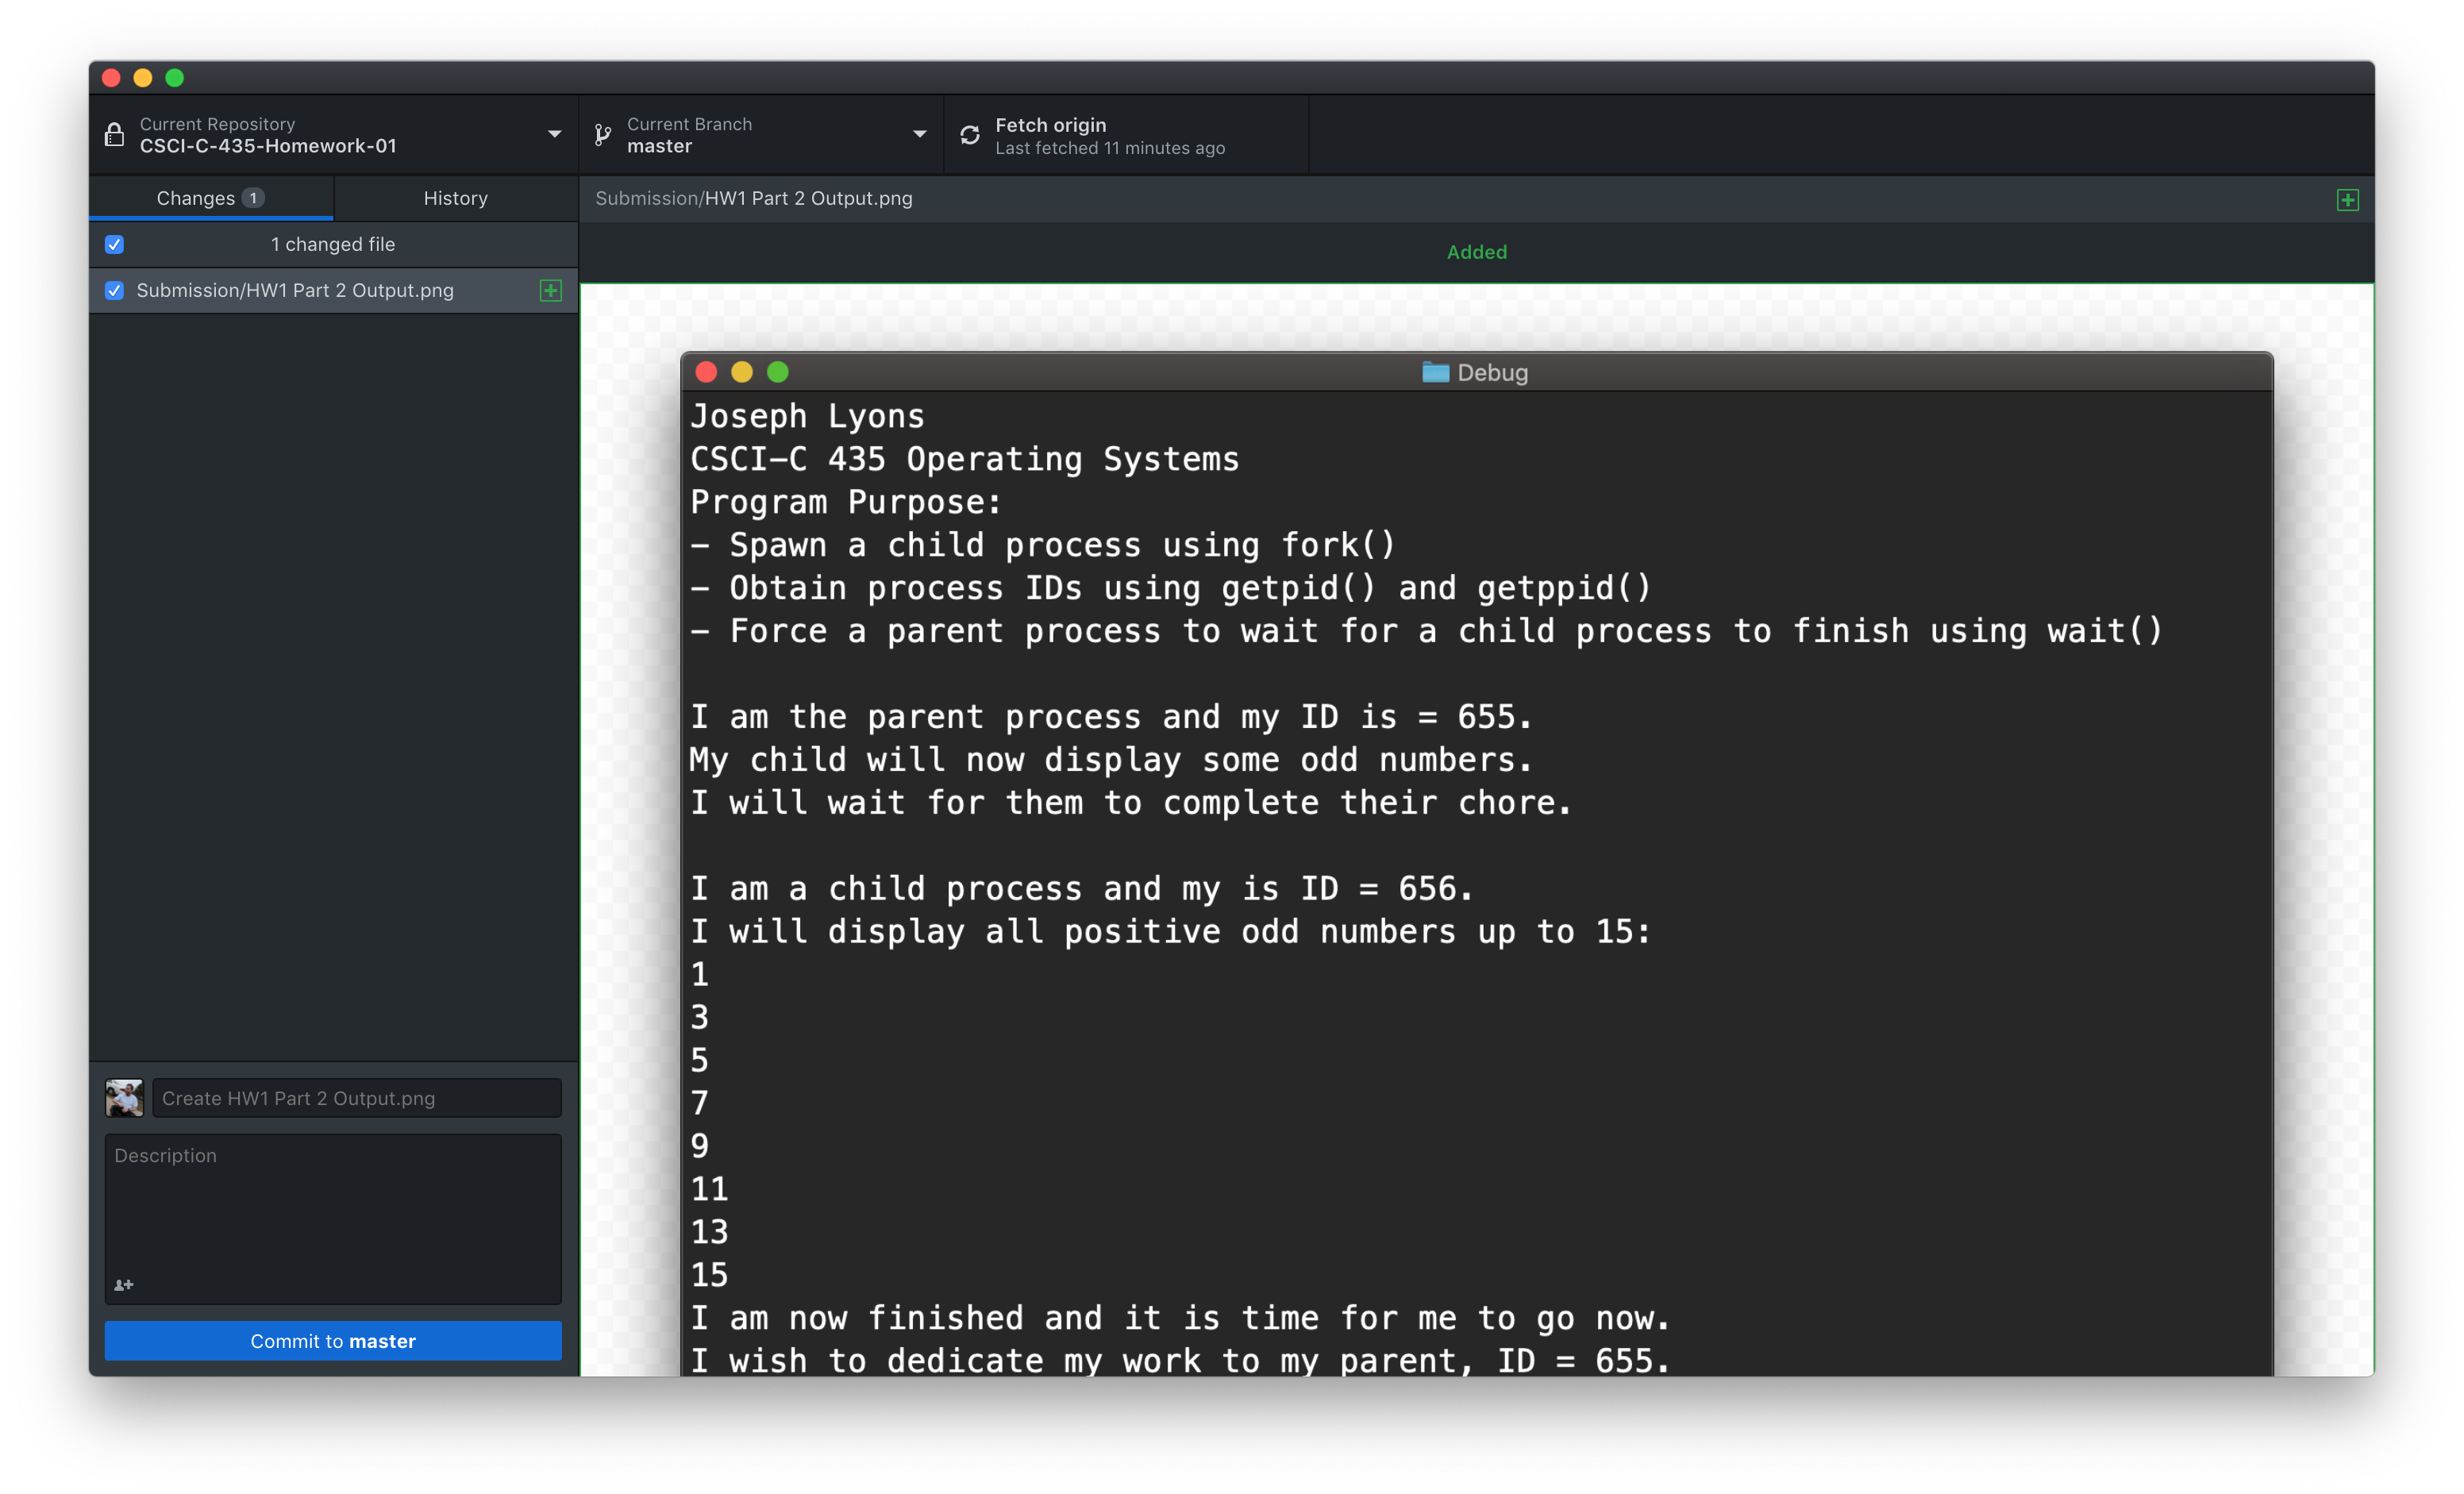The height and width of the screenshot is (1494, 2464).
Task: Minimize the window with yellow button
Action: [143, 78]
